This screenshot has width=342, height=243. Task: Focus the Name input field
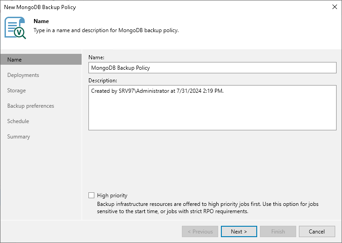[x=212, y=68]
